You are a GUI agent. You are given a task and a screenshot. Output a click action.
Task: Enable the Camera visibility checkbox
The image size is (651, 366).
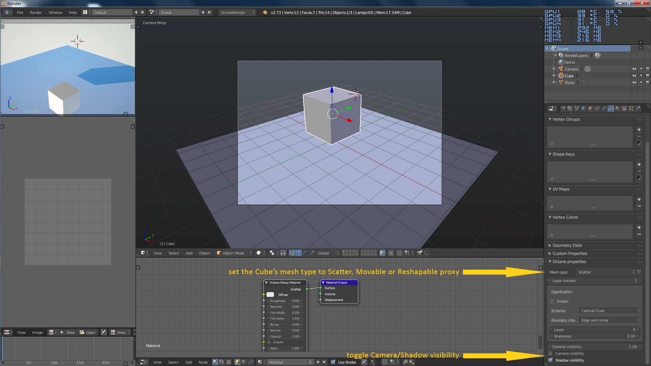pyautogui.click(x=551, y=353)
